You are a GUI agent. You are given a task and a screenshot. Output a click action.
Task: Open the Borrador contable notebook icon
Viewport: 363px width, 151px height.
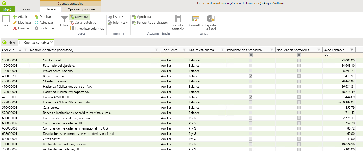(178, 19)
